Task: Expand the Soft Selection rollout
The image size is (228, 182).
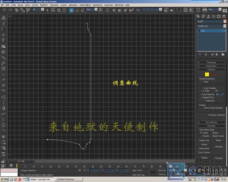Action: [x=211, y=122]
